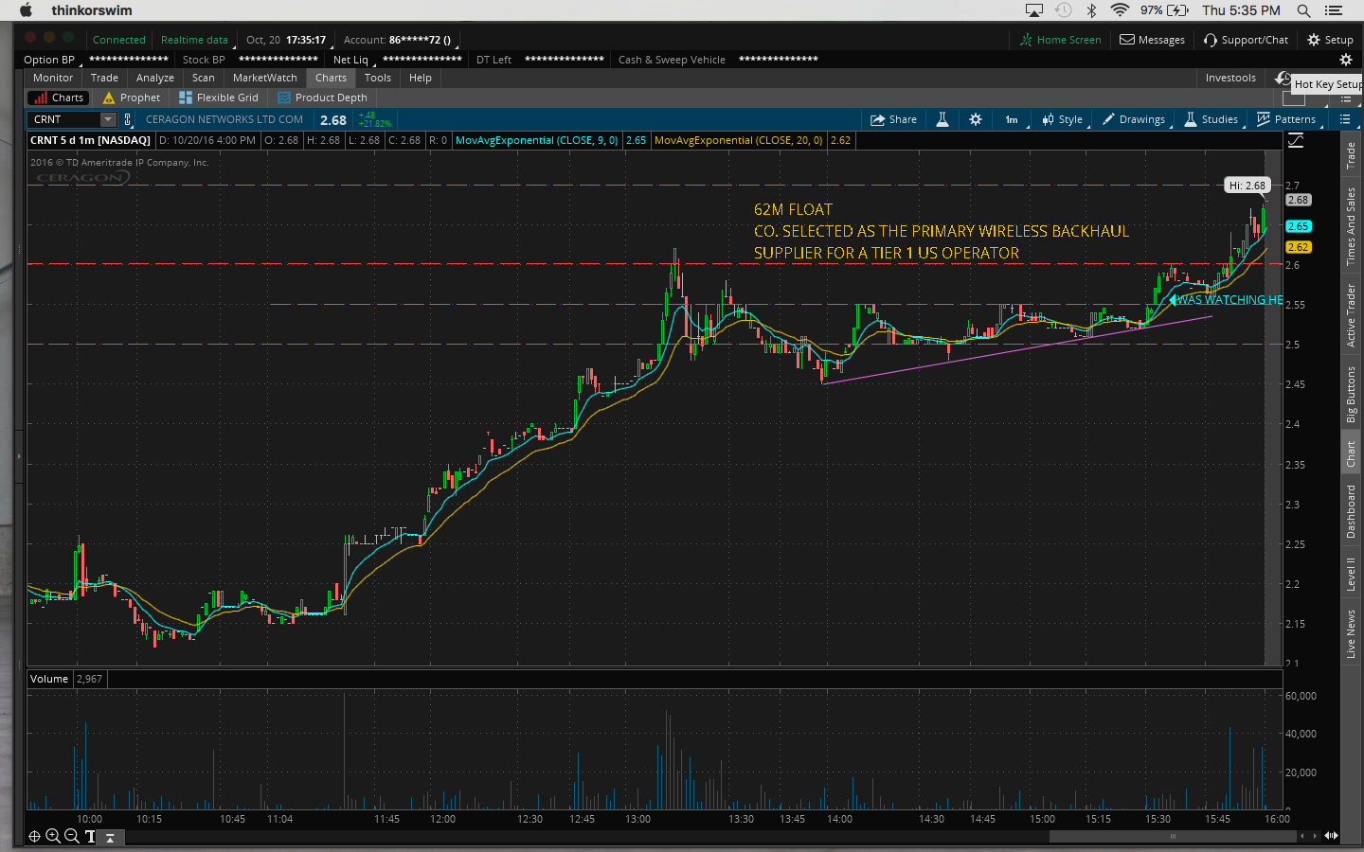
Task: Toggle the Level II side panel
Action: 1352,574
